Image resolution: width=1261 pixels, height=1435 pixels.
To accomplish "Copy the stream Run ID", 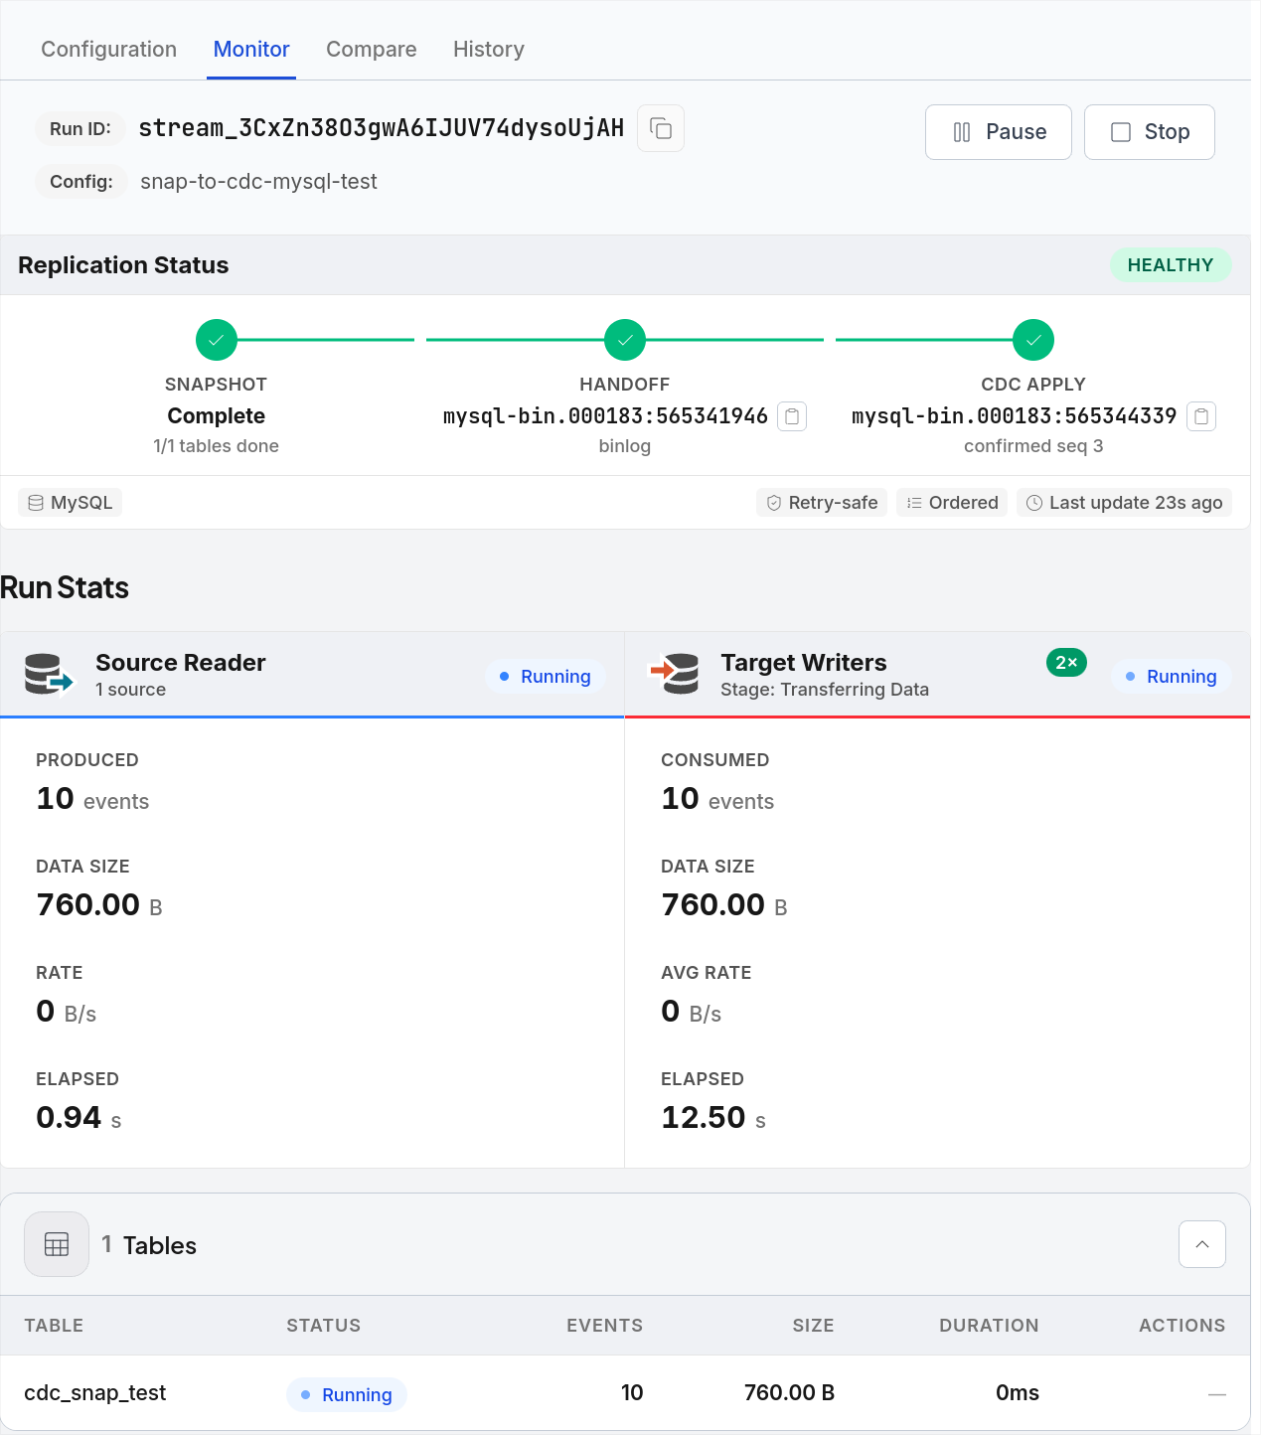I will [661, 128].
